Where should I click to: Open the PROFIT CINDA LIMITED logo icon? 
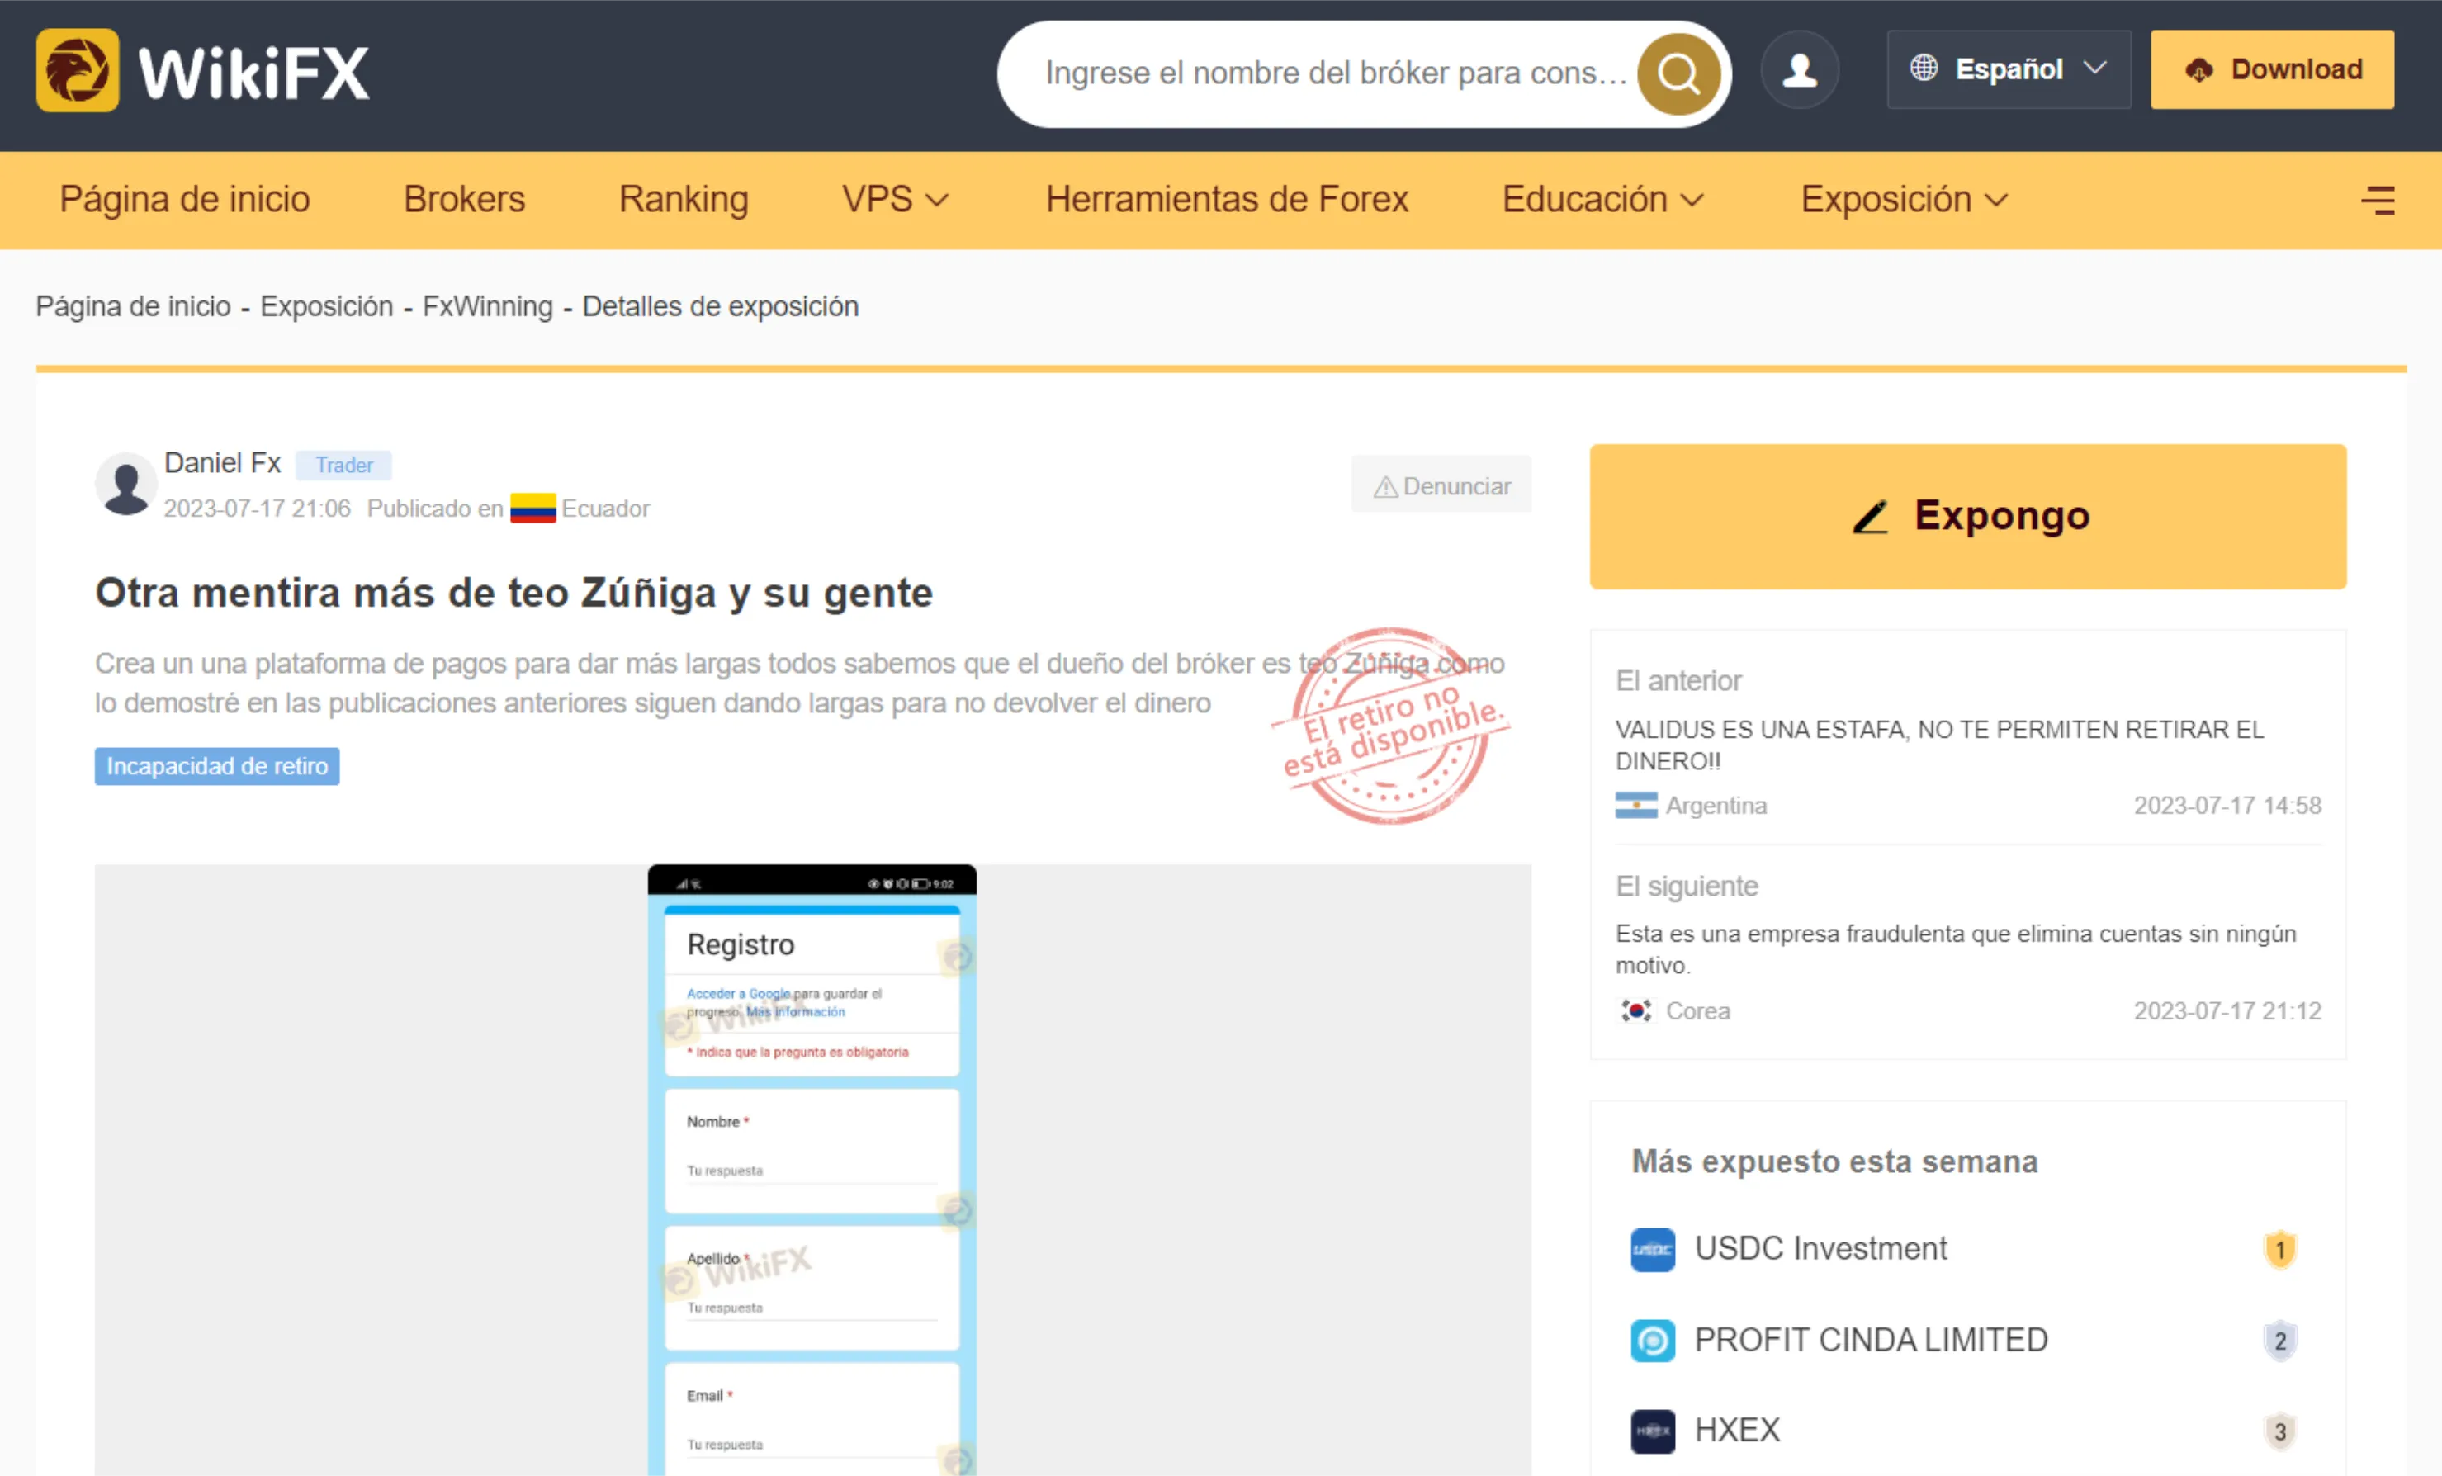pyautogui.click(x=1652, y=1340)
